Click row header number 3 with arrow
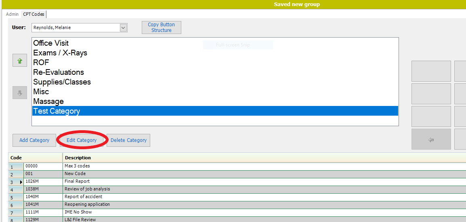 tap(16, 182)
